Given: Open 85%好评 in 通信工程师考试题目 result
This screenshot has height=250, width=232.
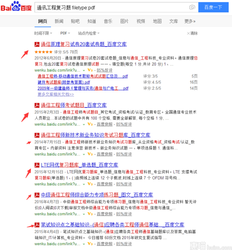Looking at the screenshot, I should pos(124,124).
